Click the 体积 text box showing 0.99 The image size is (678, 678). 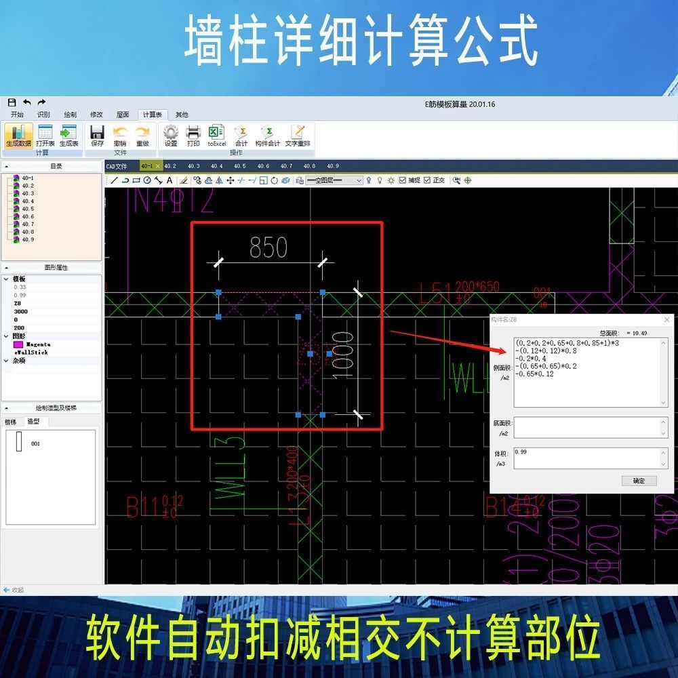click(x=591, y=458)
